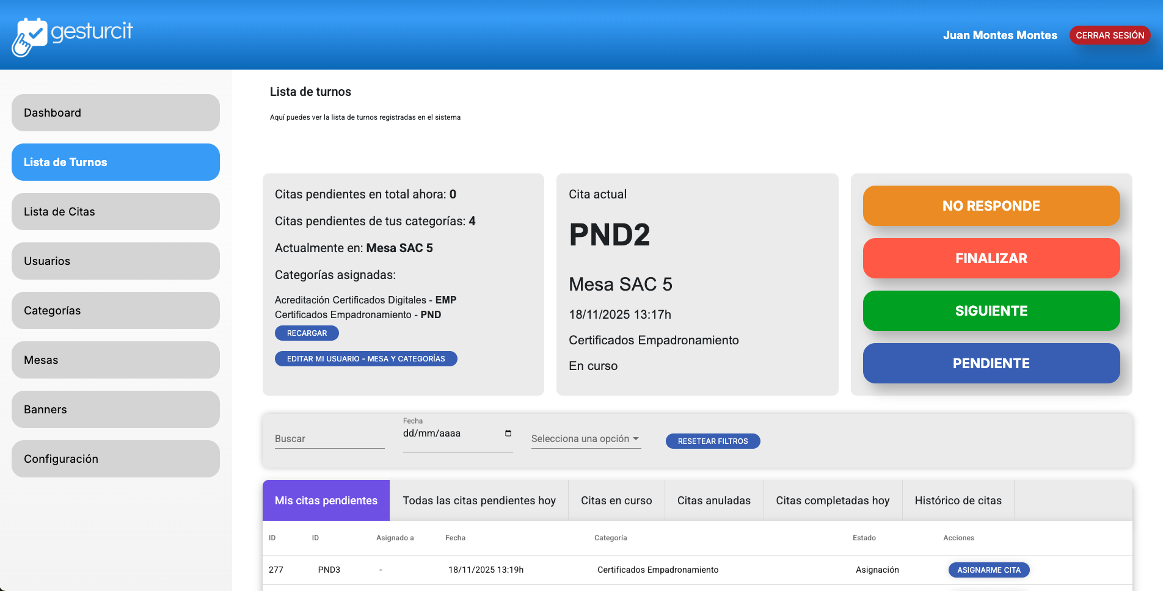The width and height of the screenshot is (1163, 591).
Task: Expand the Selecciona una opción dropdown
Action: tap(585, 438)
